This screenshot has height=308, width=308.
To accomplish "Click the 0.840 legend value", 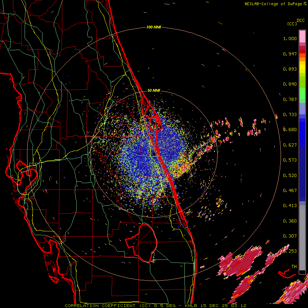I will [x=290, y=84].
